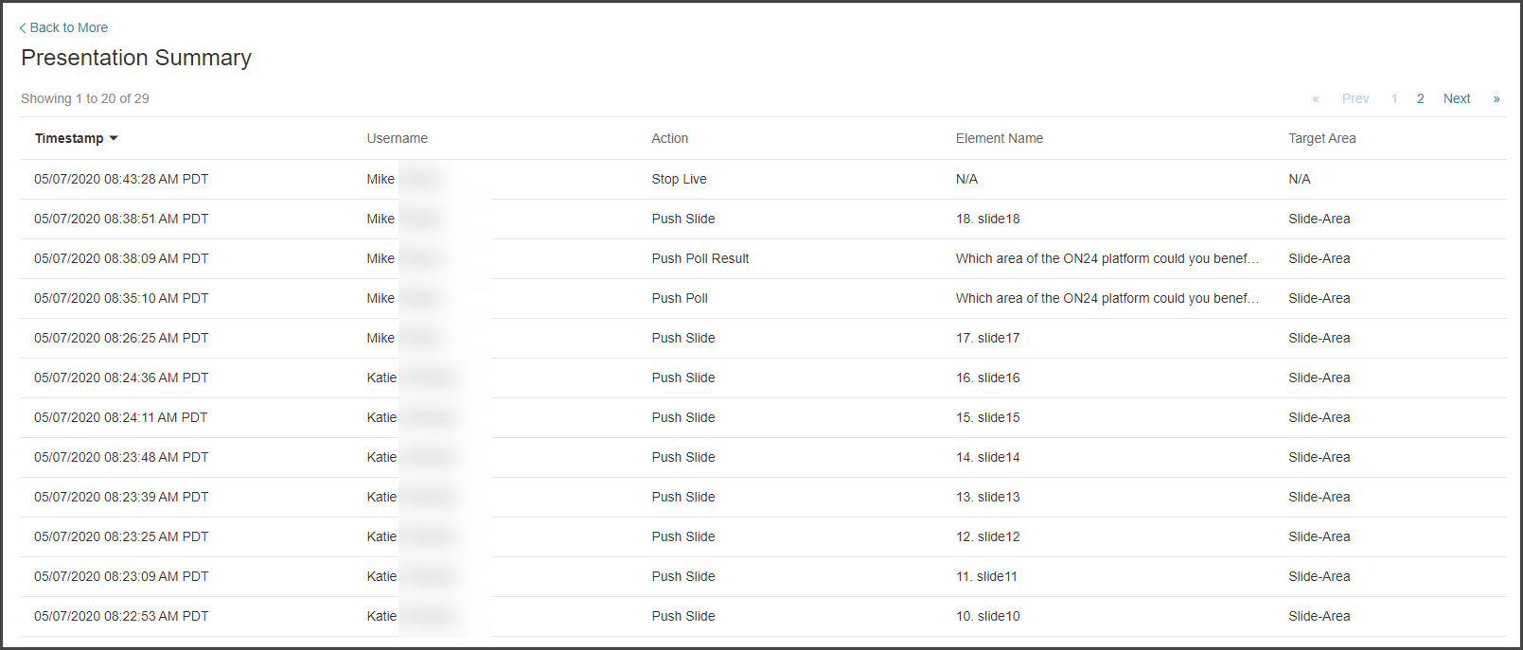Sort the table by Username column

pos(397,138)
